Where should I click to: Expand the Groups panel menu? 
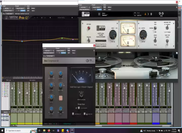click(x=9, y=112)
